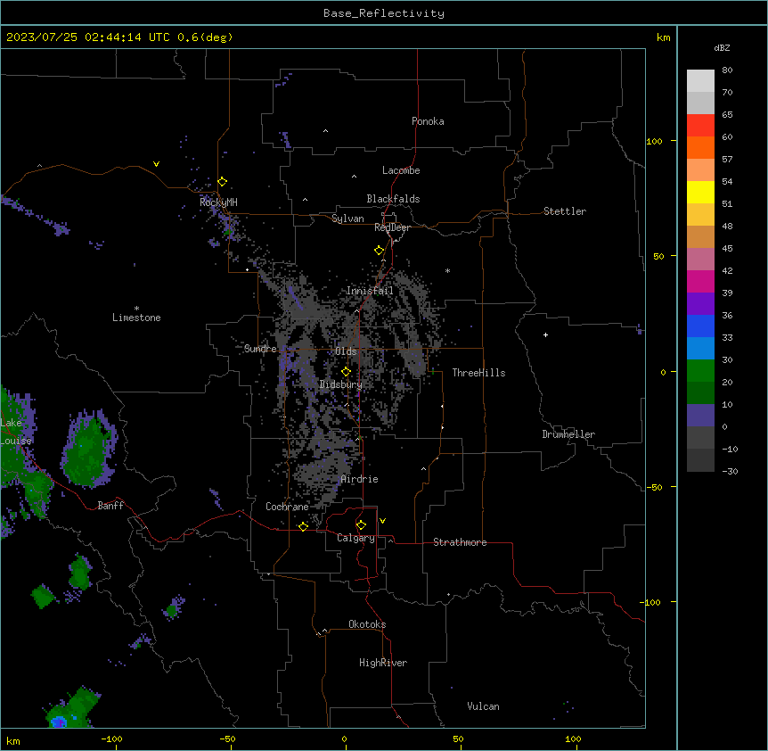Pick the bright green 20–30 dBZ swatch
The height and width of the screenshot is (751, 768).
tap(700, 371)
